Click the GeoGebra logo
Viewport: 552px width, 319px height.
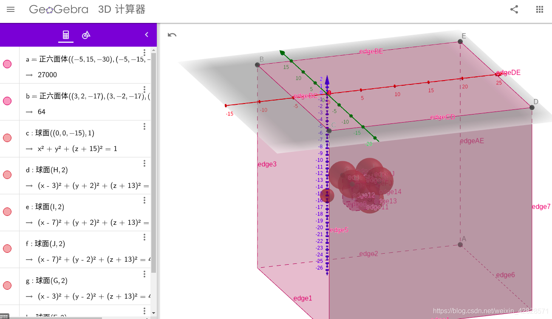pos(59,9)
